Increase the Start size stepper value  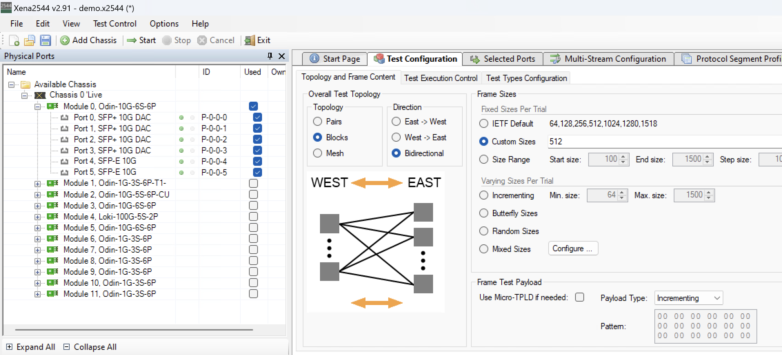[x=623, y=156]
